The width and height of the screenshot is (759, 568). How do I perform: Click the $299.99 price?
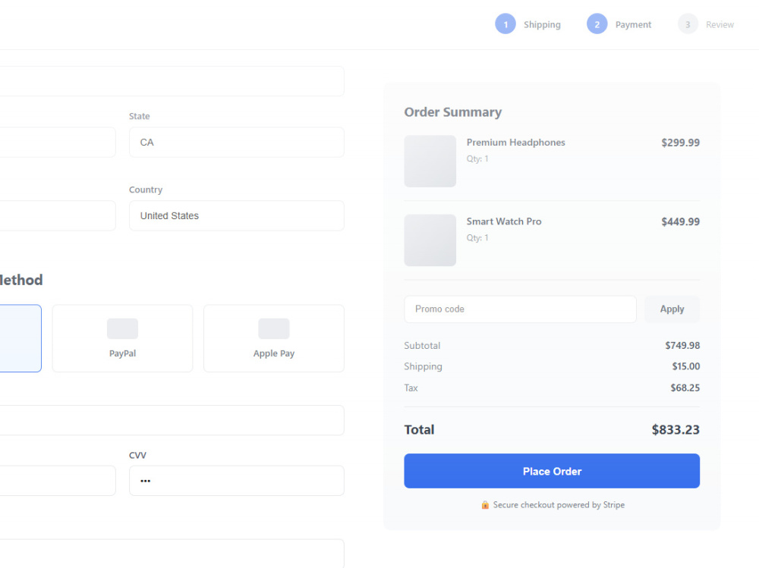[x=681, y=143]
